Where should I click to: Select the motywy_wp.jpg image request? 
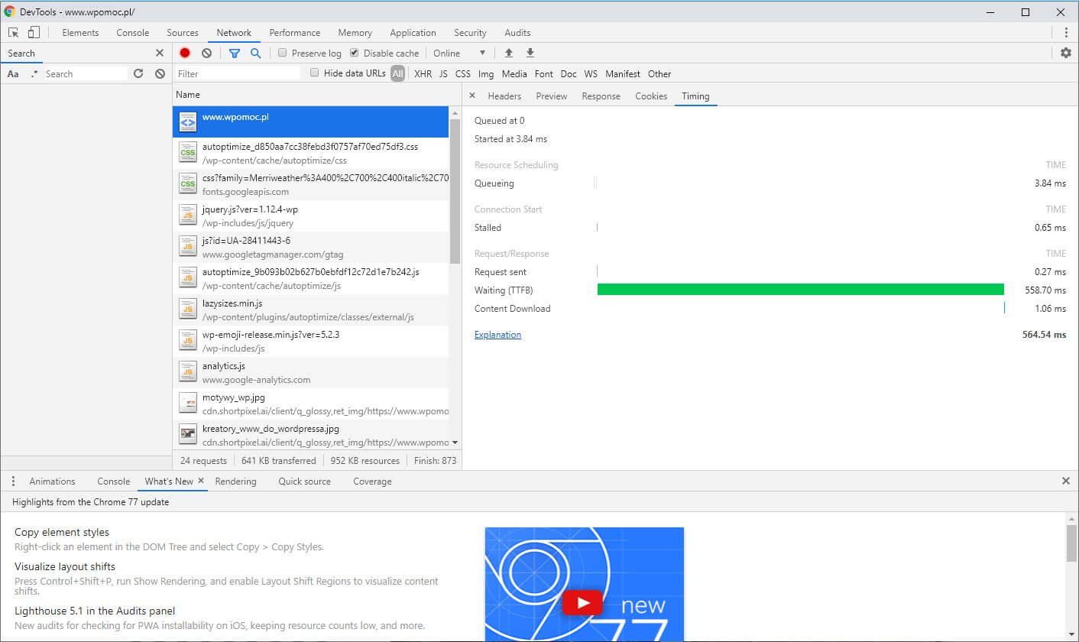coord(310,404)
